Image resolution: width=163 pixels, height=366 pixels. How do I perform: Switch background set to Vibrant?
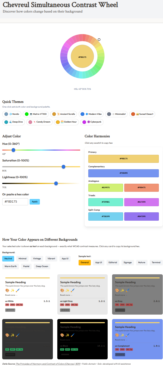pos(51,258)
